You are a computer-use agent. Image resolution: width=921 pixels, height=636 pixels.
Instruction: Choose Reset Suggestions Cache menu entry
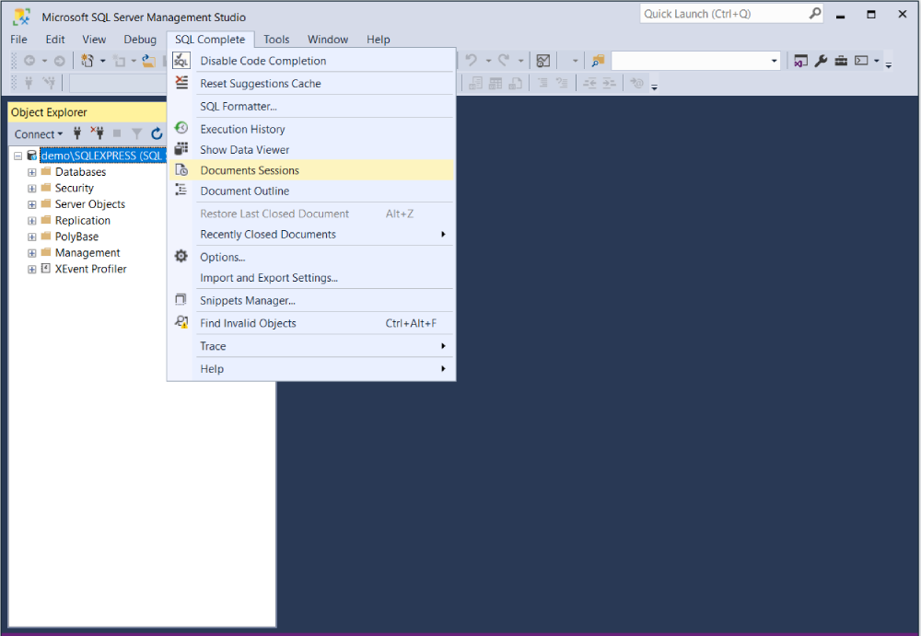click(x=311, y=84)
